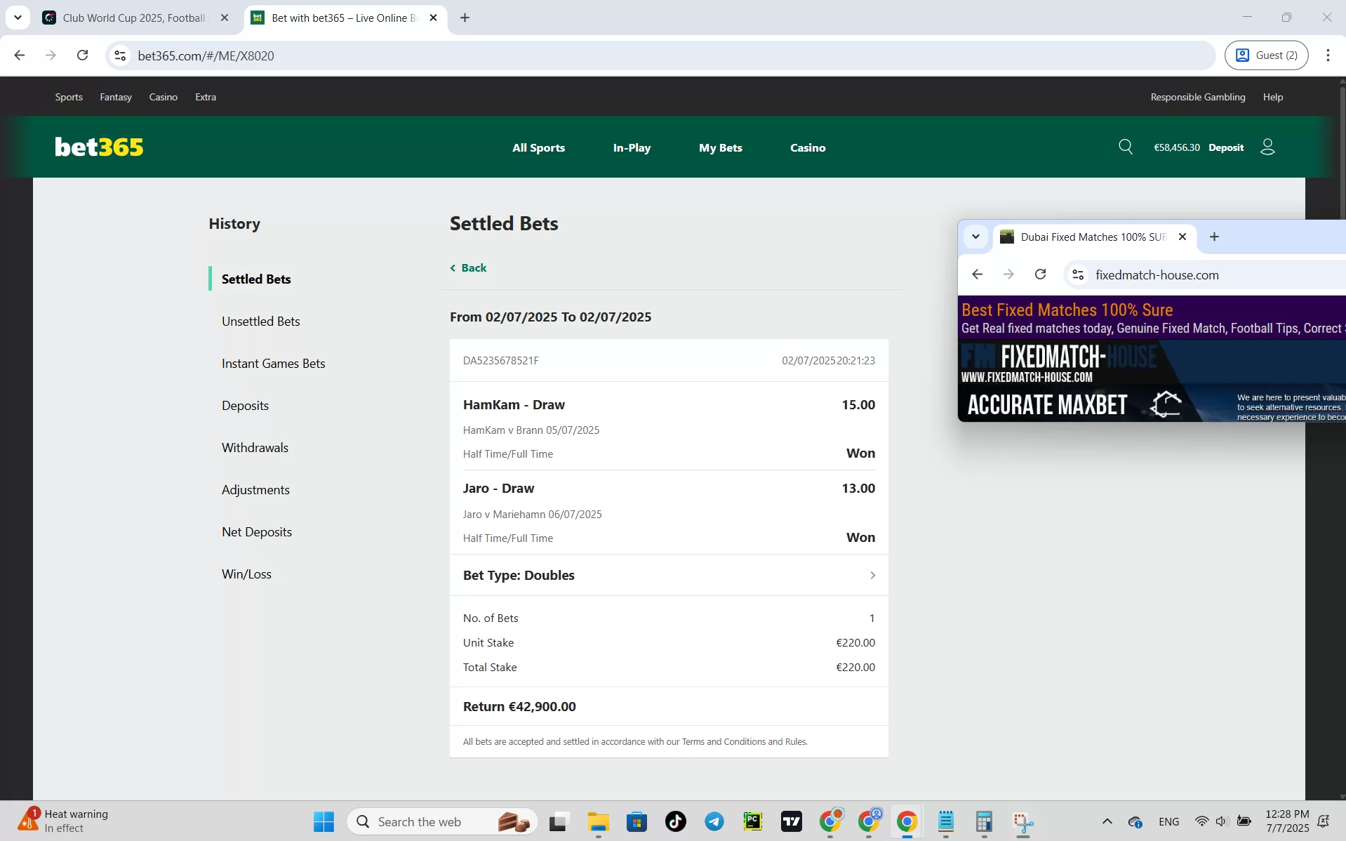This screenshot has height=841, width=1346.
Task: Click the Back link above Settled Bets
Action: (468, 267)
